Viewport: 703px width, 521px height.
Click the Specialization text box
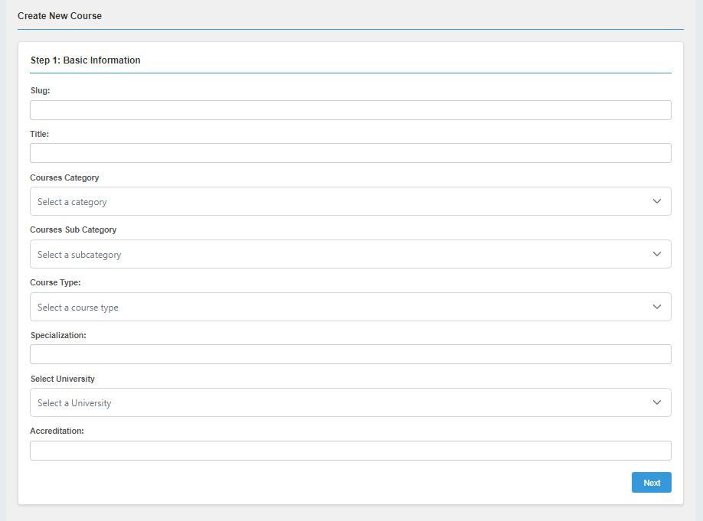(350, 353)
